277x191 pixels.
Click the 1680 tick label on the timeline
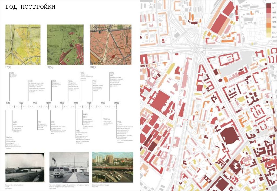coord(8,103)
